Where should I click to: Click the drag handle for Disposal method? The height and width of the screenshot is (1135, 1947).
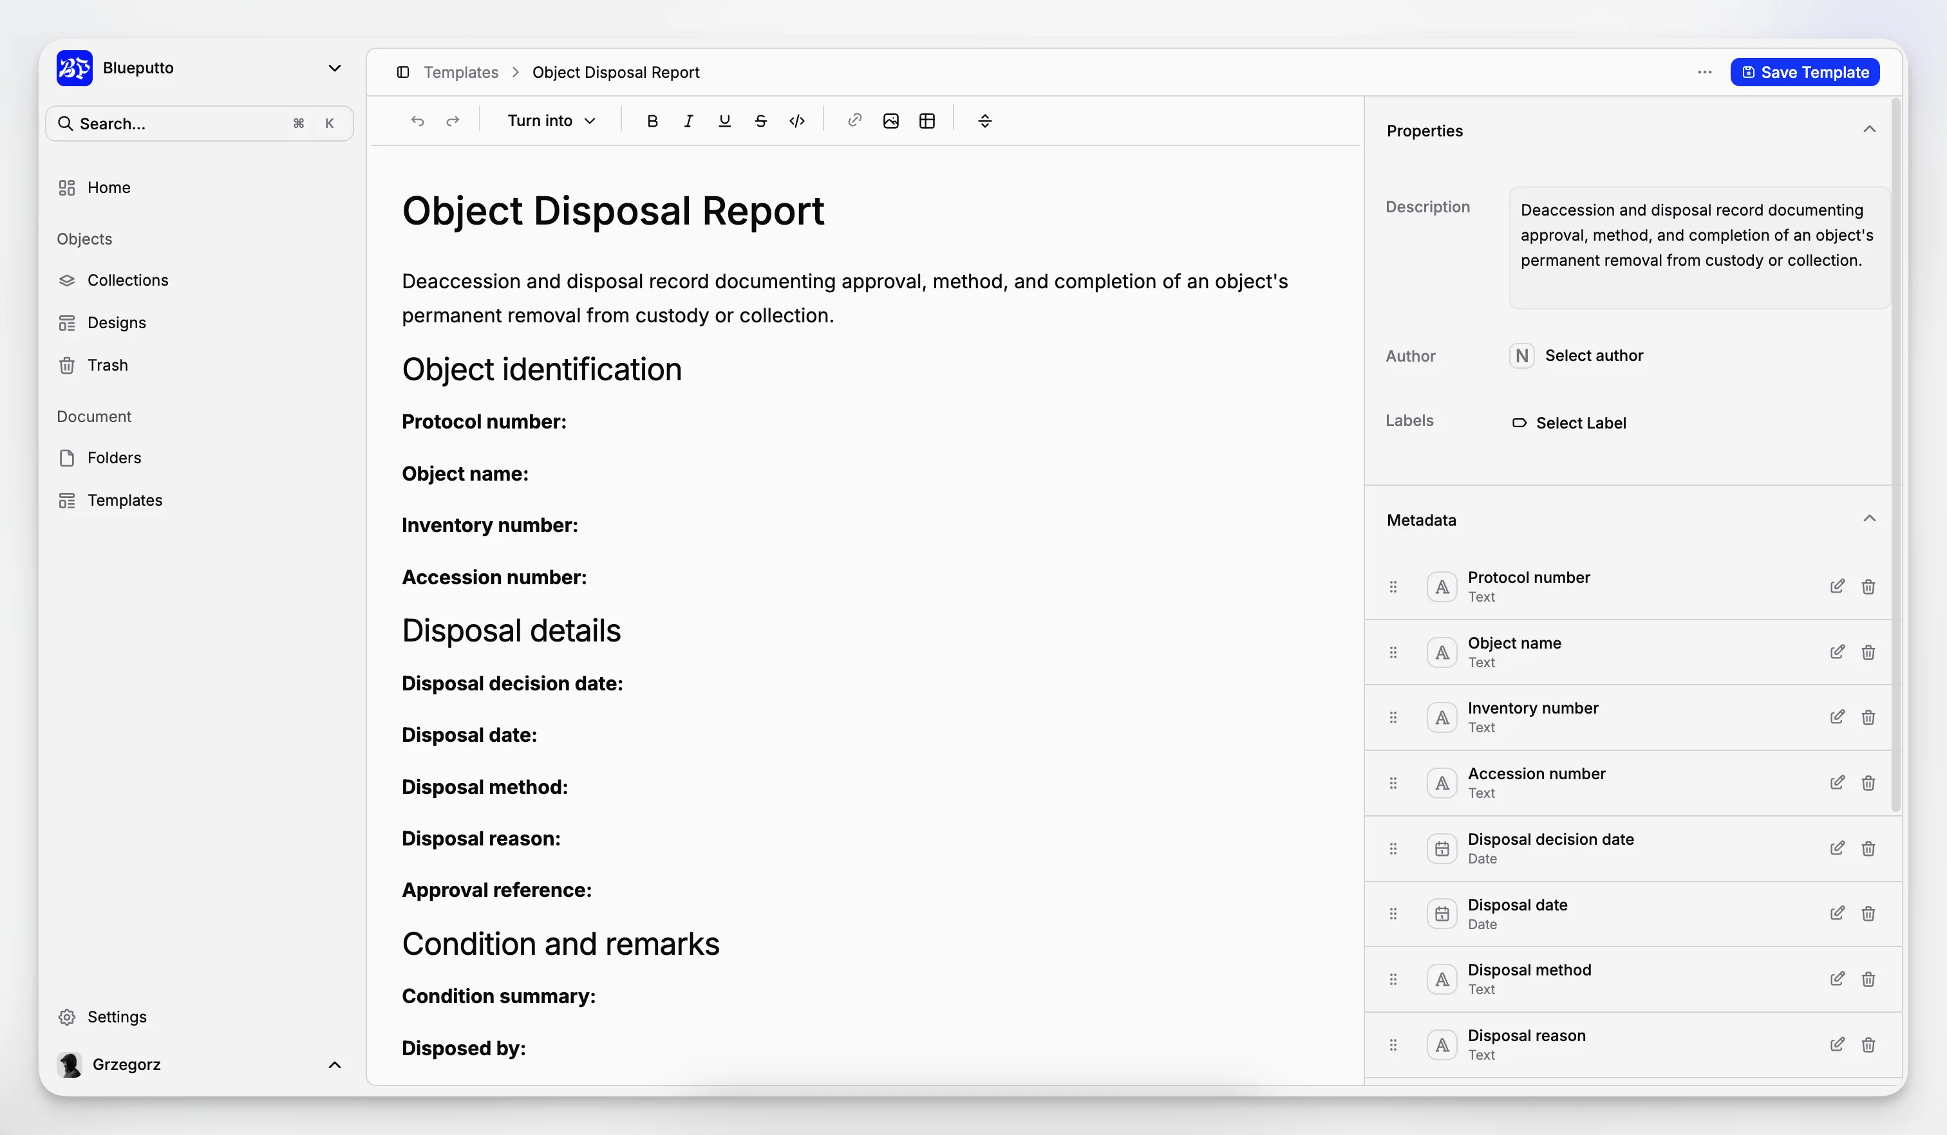coord(1393,979)
